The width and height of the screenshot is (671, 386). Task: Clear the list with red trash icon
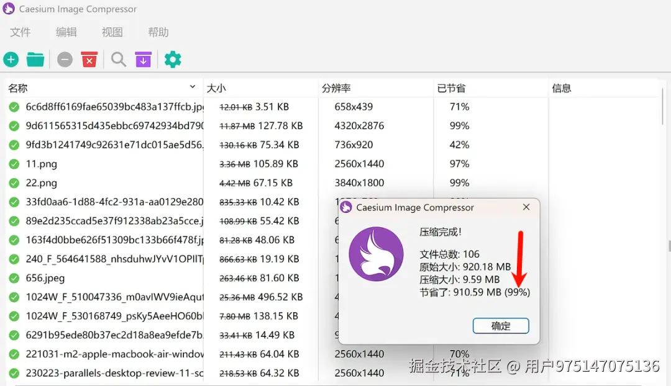[89, 60]
